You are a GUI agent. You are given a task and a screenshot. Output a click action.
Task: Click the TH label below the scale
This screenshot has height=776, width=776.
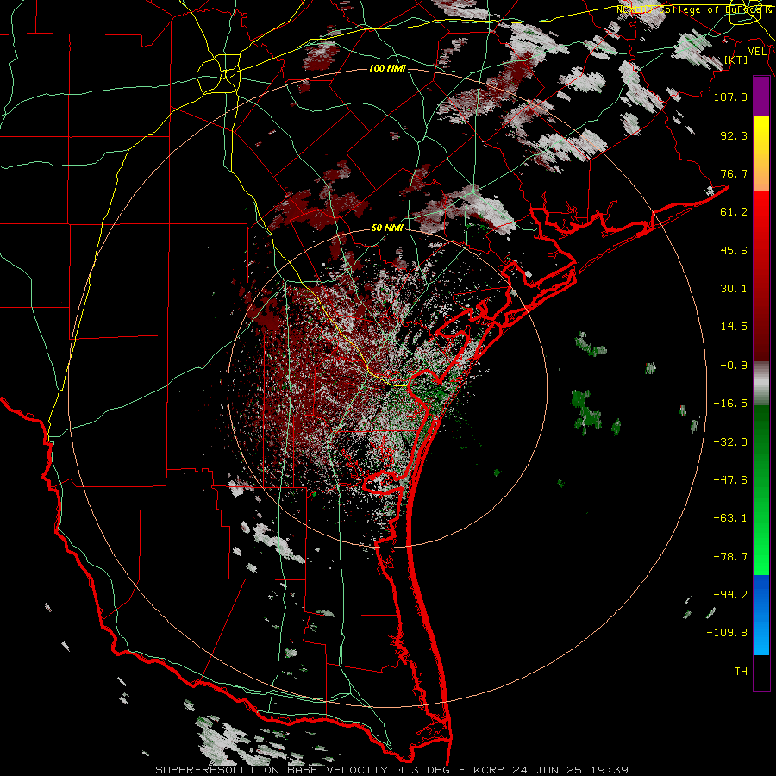pyautogui.click(x=741, y=672)
